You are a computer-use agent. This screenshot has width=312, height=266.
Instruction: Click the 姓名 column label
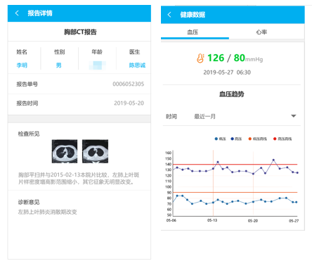pos(22,52)
